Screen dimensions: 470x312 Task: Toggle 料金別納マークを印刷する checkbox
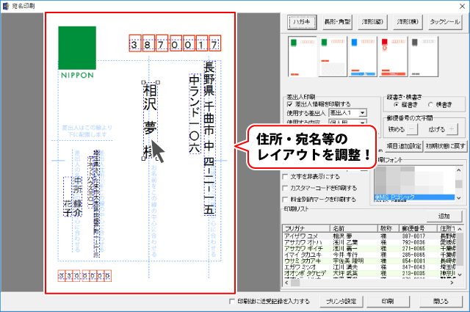click(x=287, y=199)
